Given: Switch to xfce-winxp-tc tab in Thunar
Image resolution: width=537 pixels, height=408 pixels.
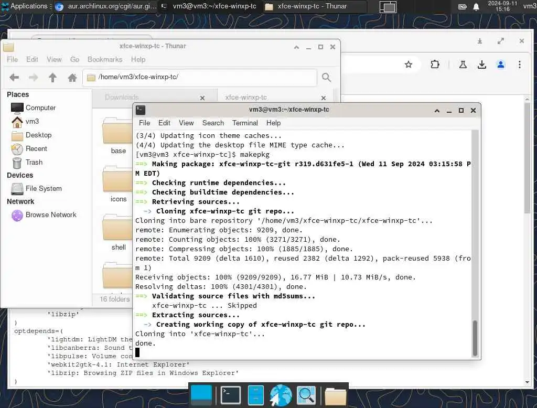Looking at the screenshot, I should [246, 98].
